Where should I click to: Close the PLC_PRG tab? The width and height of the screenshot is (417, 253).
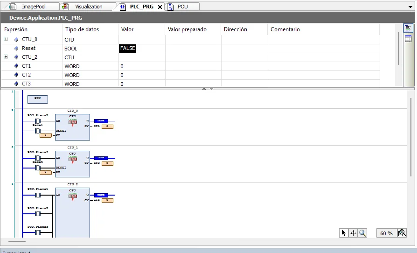tap(160, 7)
